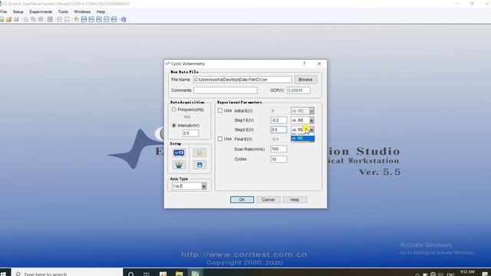The height and width of the screenshot is (276, 491).
Task: Click the dialog question mark help icon
Action: point(304,64)
